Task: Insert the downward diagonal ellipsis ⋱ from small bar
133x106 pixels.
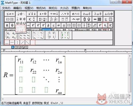Action: click(28, 43)
